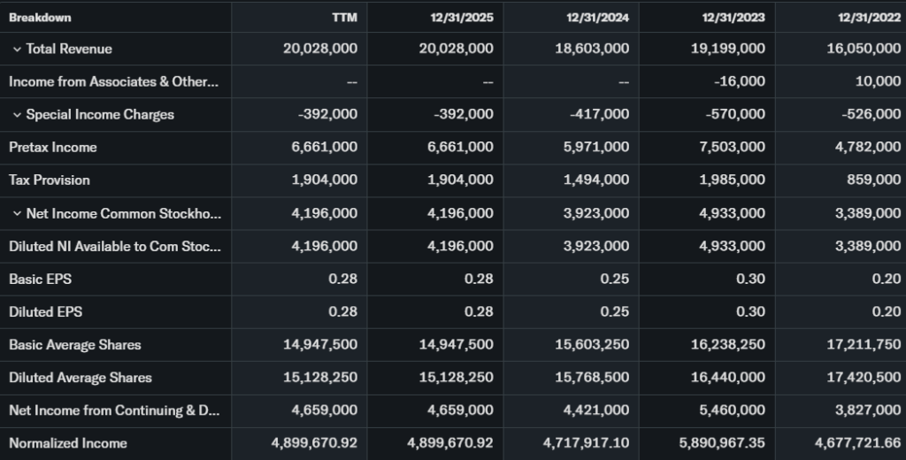Collapse the Special Income Charges chevron

click(x=17, y=115)
